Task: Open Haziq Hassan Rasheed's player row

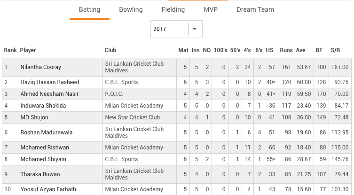Action: [x=177, y=82]
